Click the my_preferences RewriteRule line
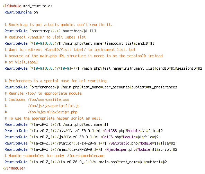The height and width of the screenshot is (174, 205). tap(91, 87)
